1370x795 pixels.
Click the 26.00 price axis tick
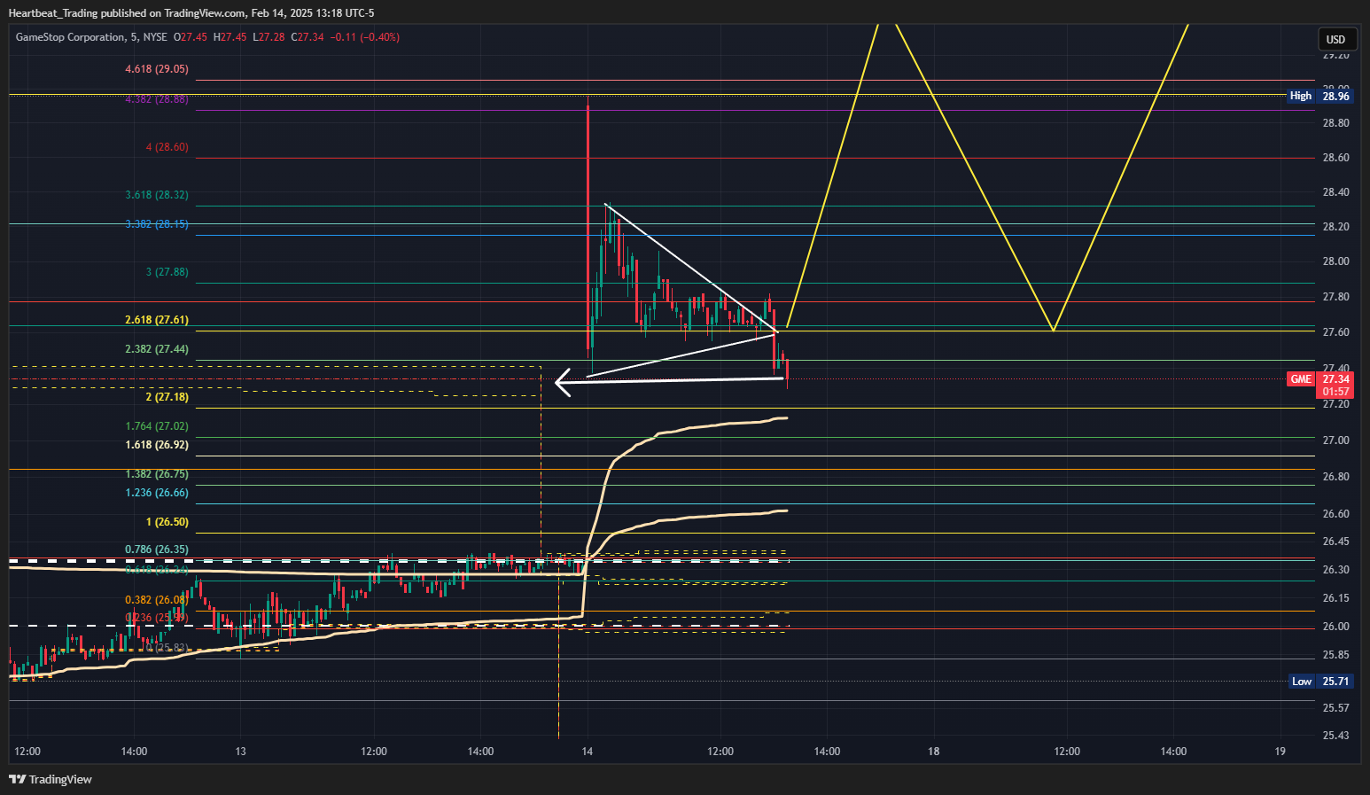1336,627
